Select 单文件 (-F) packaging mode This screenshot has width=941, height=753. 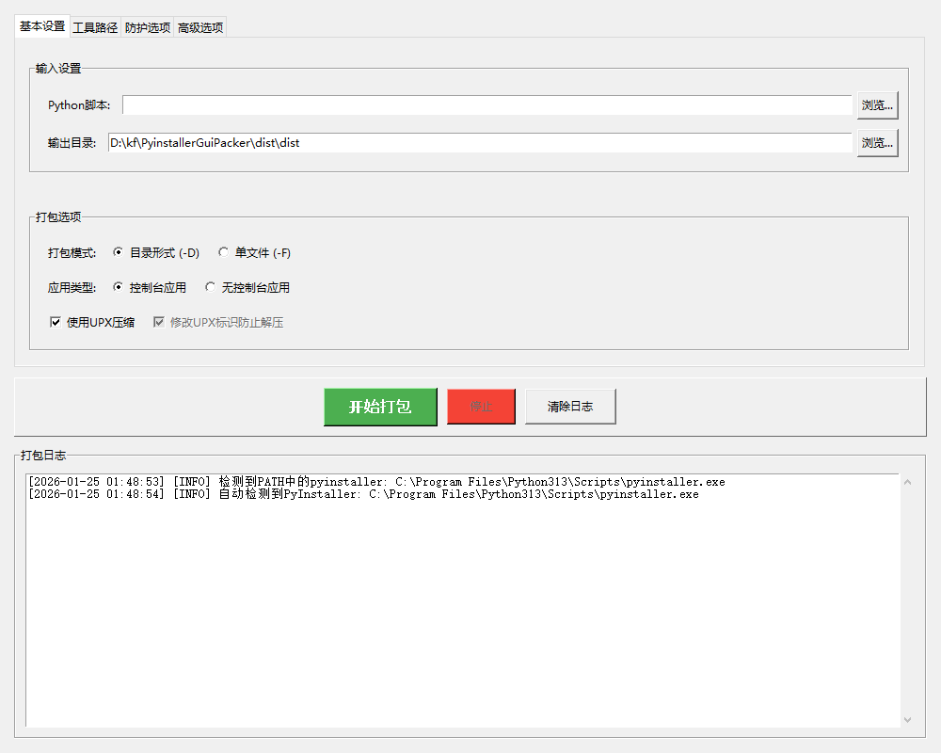[x=224, y=252]
